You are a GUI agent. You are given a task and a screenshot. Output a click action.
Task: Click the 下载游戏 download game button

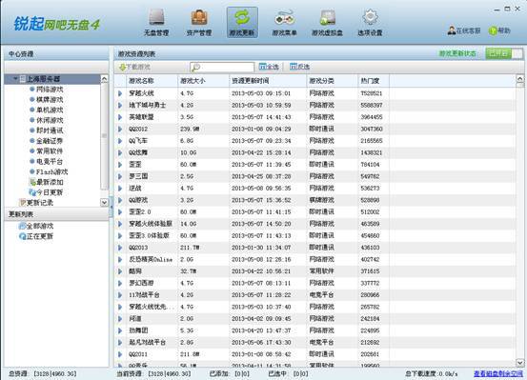134,68
